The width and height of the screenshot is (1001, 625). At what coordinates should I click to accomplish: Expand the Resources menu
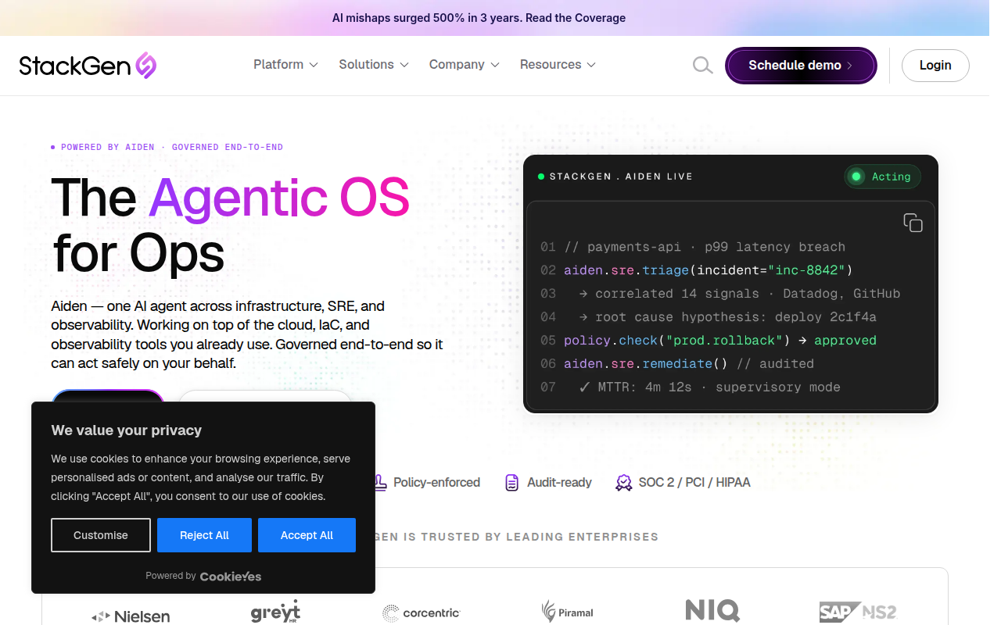point(558,65)
